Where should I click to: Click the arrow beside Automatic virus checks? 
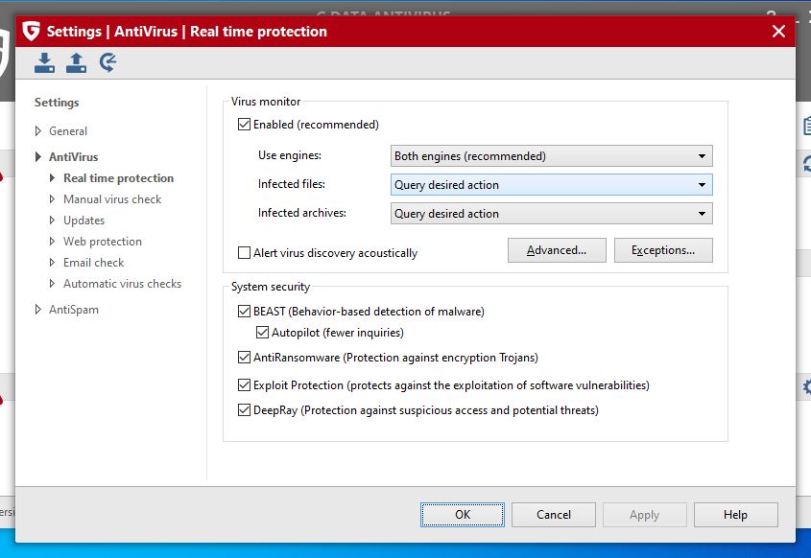point(52,284)
